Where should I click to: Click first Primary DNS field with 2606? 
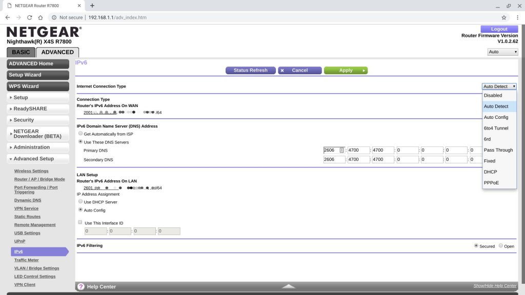[334, 150]
